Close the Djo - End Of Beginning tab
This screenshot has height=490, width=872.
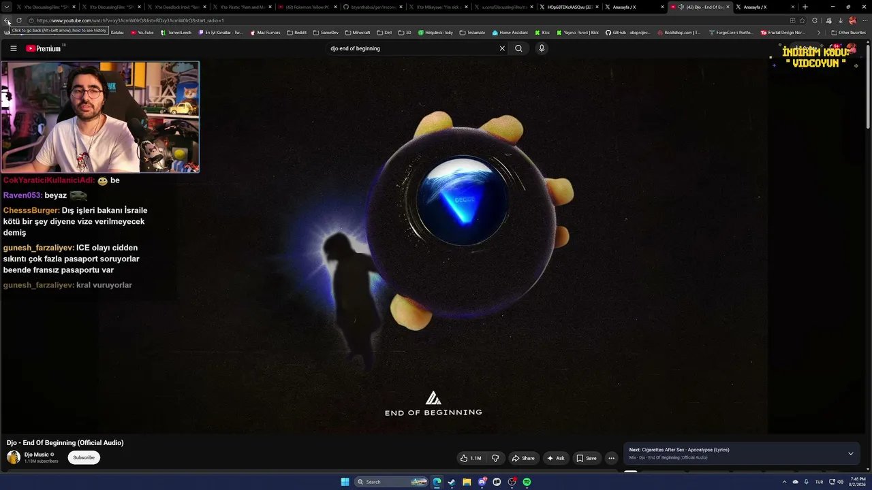(728, 7)
